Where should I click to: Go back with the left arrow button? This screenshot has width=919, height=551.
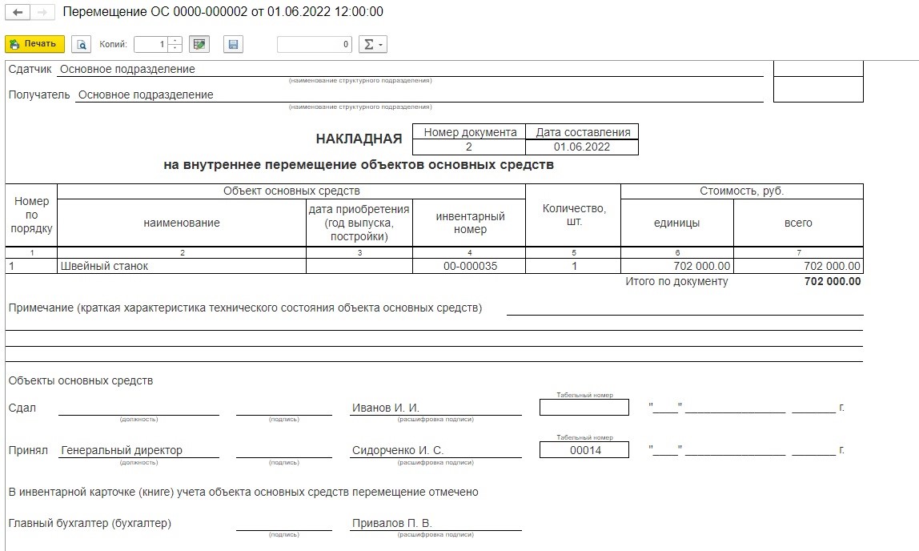coord(18,12)
